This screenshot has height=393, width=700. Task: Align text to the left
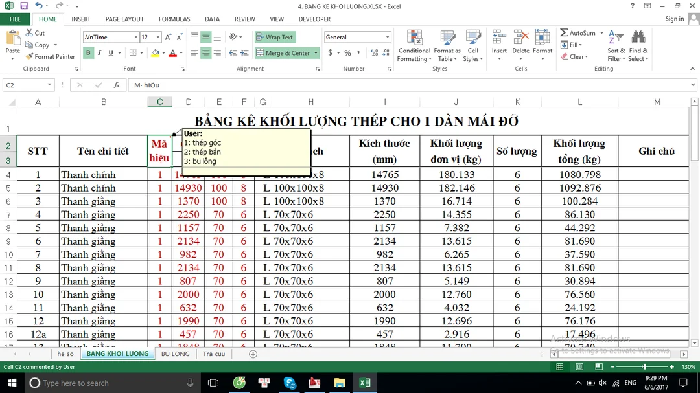point(194,52)
